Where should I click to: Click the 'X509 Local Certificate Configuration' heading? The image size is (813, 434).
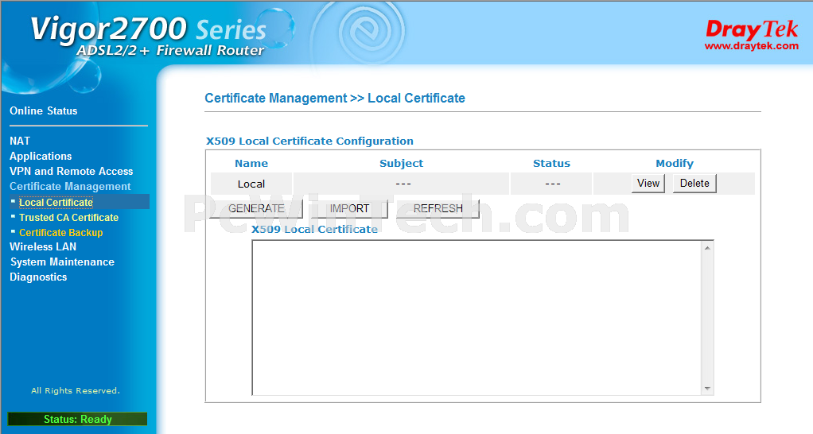point(309,141)
